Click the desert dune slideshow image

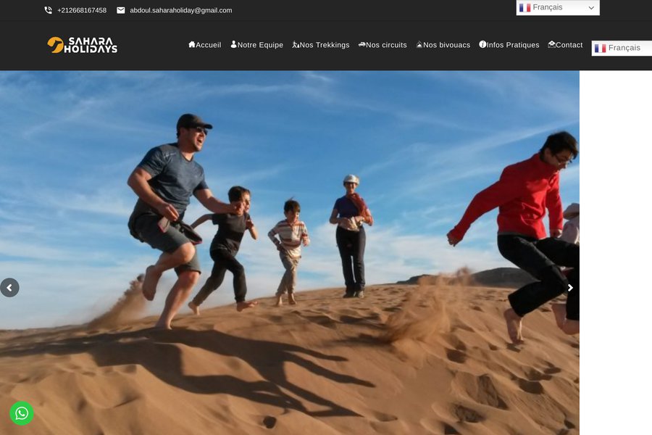[x=289, y=253]
